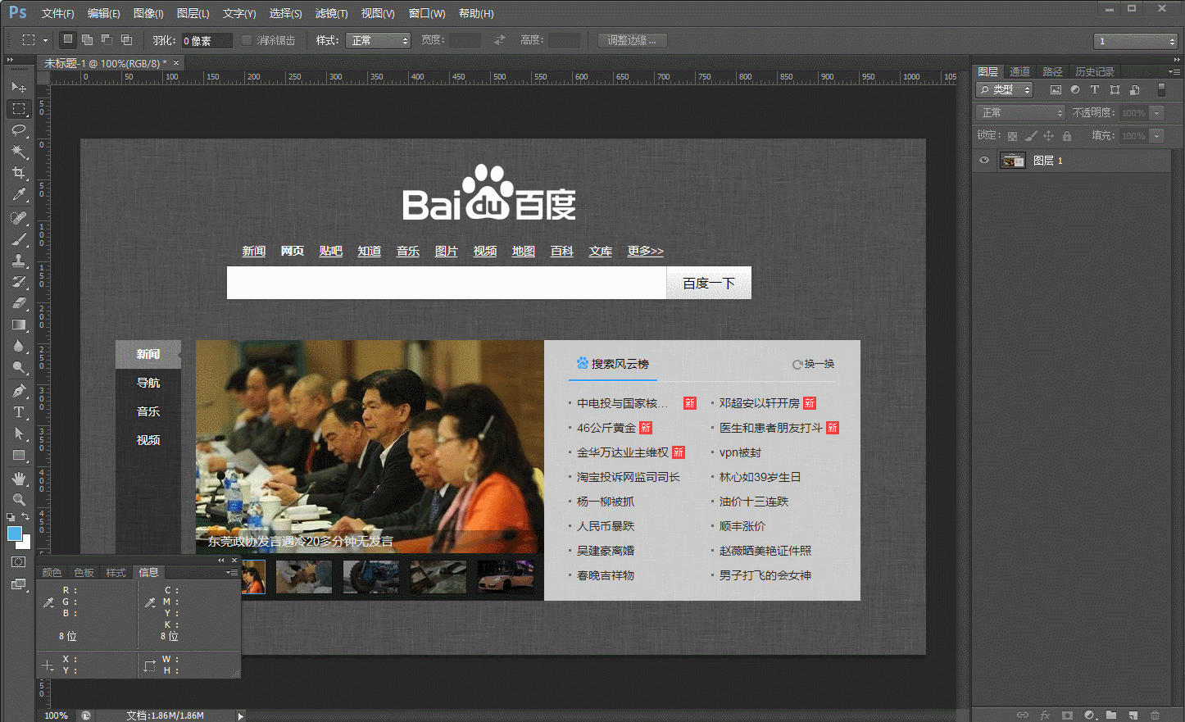This screenshot has height=722, width=1185.
Task: Open the 填充 fill dropdown arrow
Action: coord(1157,136)
